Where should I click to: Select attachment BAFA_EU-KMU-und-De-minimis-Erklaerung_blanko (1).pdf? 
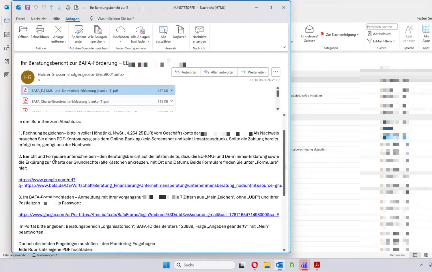point(98,90)
